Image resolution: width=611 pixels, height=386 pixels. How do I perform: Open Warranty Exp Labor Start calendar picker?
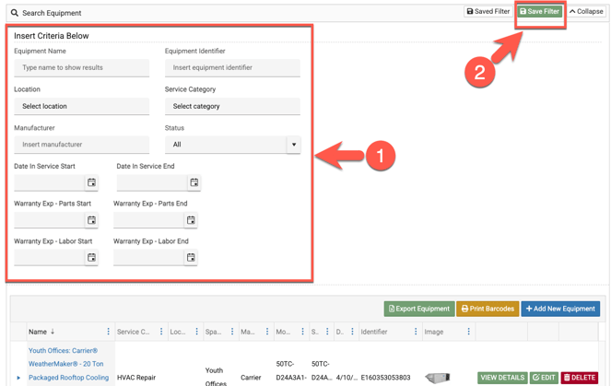coord(91,257)
